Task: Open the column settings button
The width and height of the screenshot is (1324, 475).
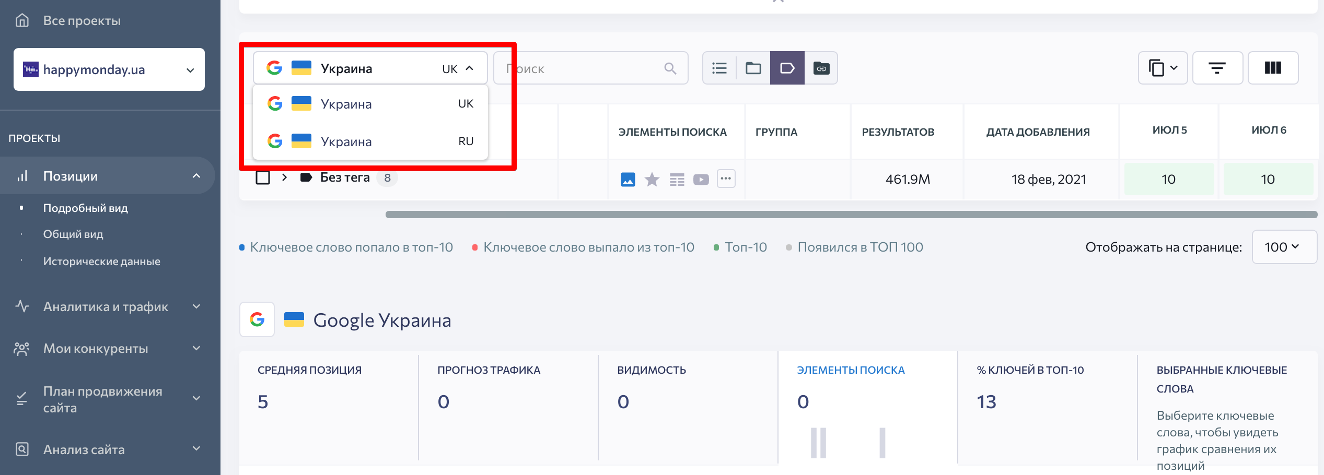Action: [1273, 68]
